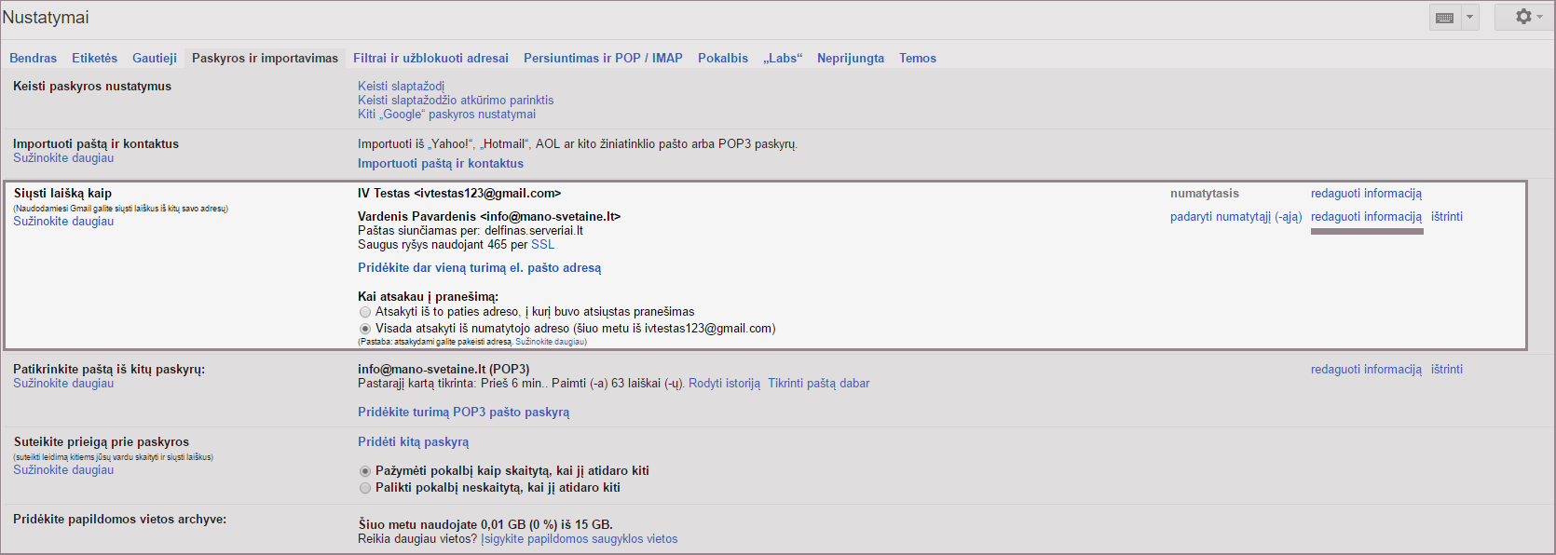Go to Filtrai ir užblokuoti adresai tab

[430, 58]
